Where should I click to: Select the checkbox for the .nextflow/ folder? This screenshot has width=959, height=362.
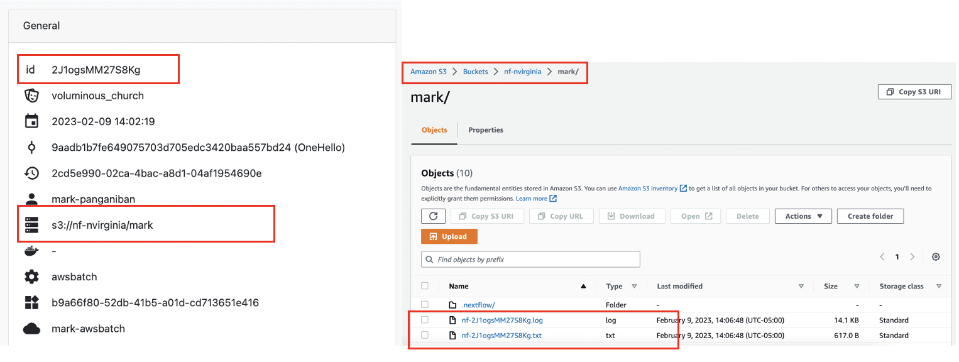pyautogui.click(x=425, y=305)
